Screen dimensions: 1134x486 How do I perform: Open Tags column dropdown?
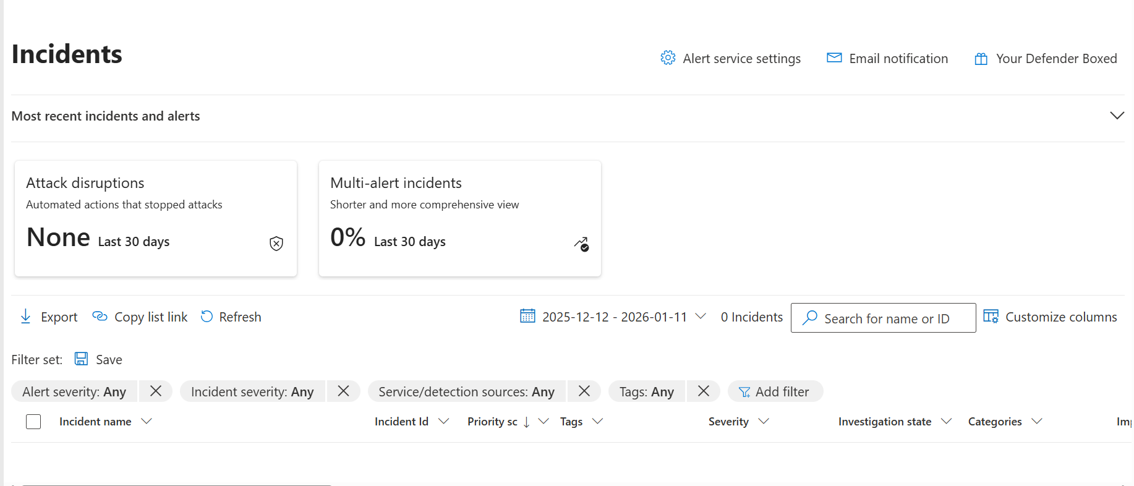pos(597,421)
